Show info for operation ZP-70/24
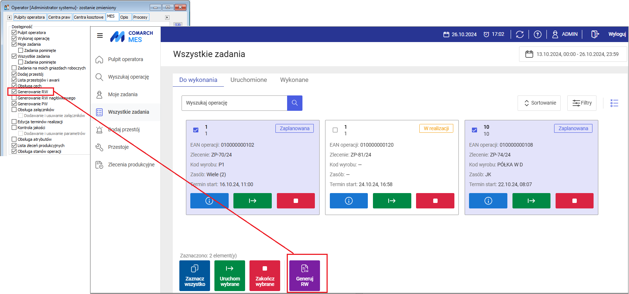The height and width of the screenshot is (294, 629). click(x=209, y=201)
